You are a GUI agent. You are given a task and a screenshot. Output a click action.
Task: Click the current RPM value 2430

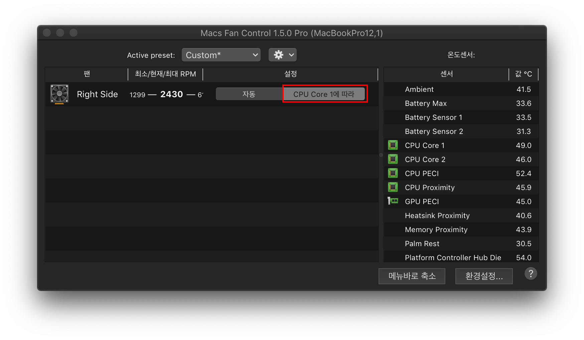click(171, 94)
